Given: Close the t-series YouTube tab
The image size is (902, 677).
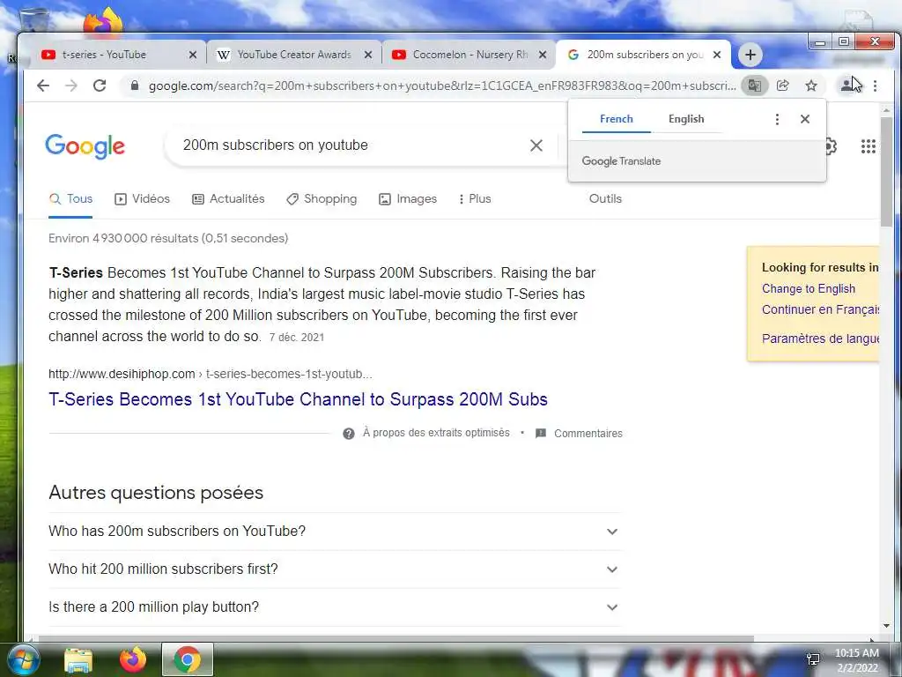Looking at the screenshot, I should point(193,55).
